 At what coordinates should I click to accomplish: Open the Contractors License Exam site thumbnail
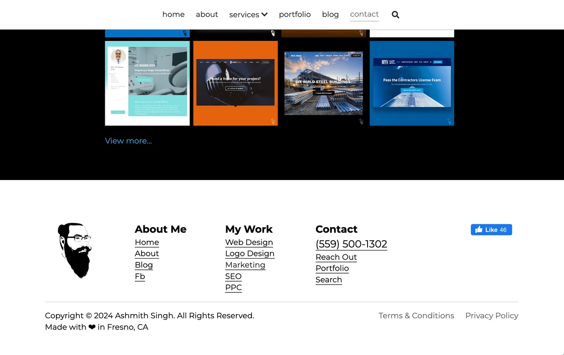pos(412,83)
